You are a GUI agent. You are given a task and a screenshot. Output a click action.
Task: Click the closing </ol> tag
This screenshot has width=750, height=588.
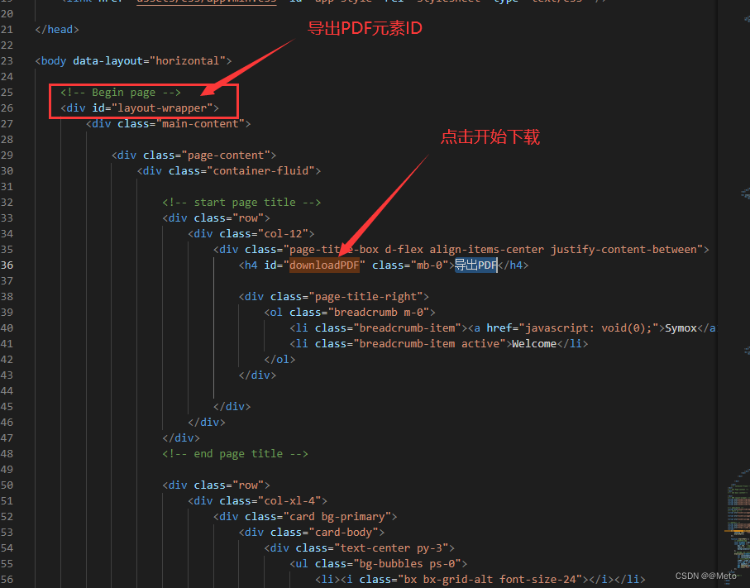coord(279,359)
